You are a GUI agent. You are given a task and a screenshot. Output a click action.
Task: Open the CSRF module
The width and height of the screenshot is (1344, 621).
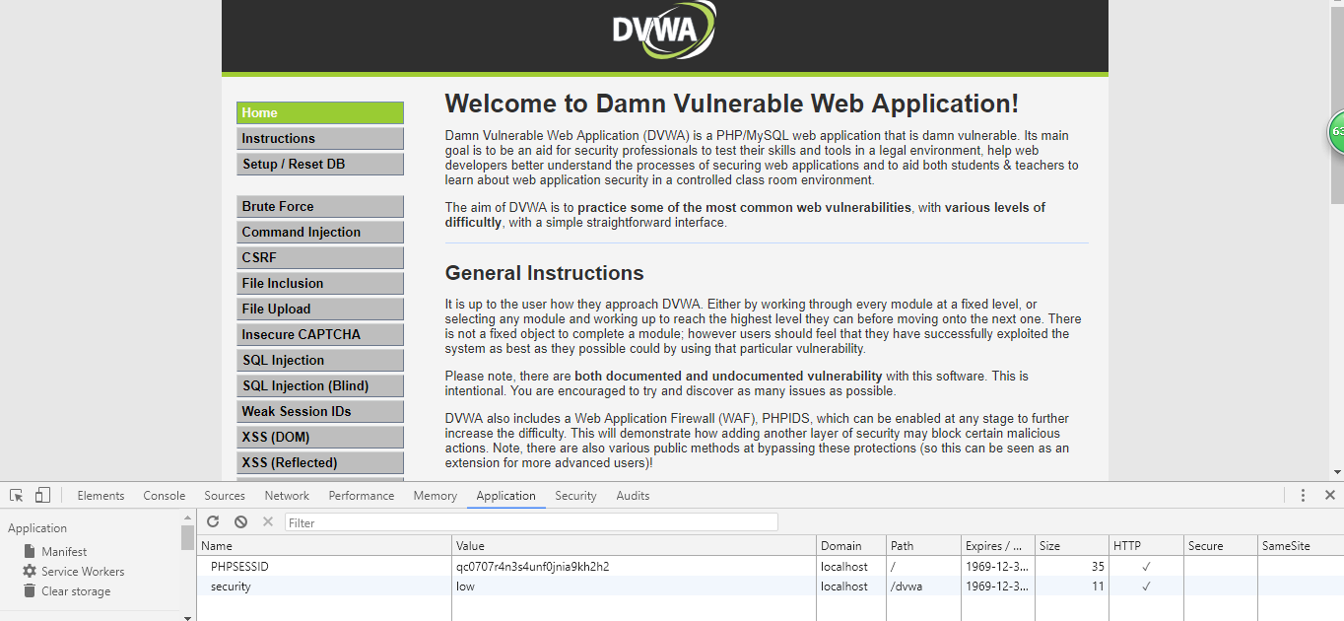pos(320,258)
